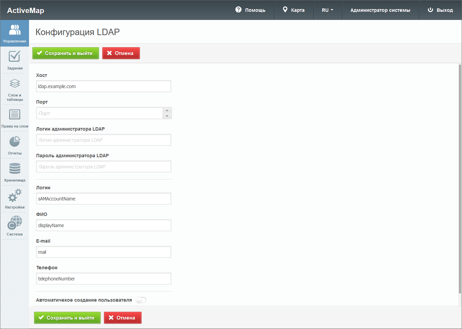Viewport: 462px width, 329px height.
Task: Increase port value with up arrow
Action: pyautogui.click(x=167, y=110)
